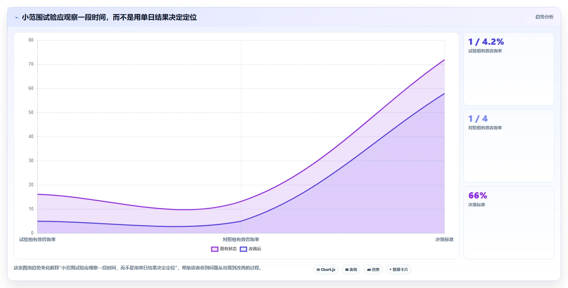The image size is (568, 288).
Task: Click the 试验组有效咨询率 x-axis label
Action: point(37,239)
